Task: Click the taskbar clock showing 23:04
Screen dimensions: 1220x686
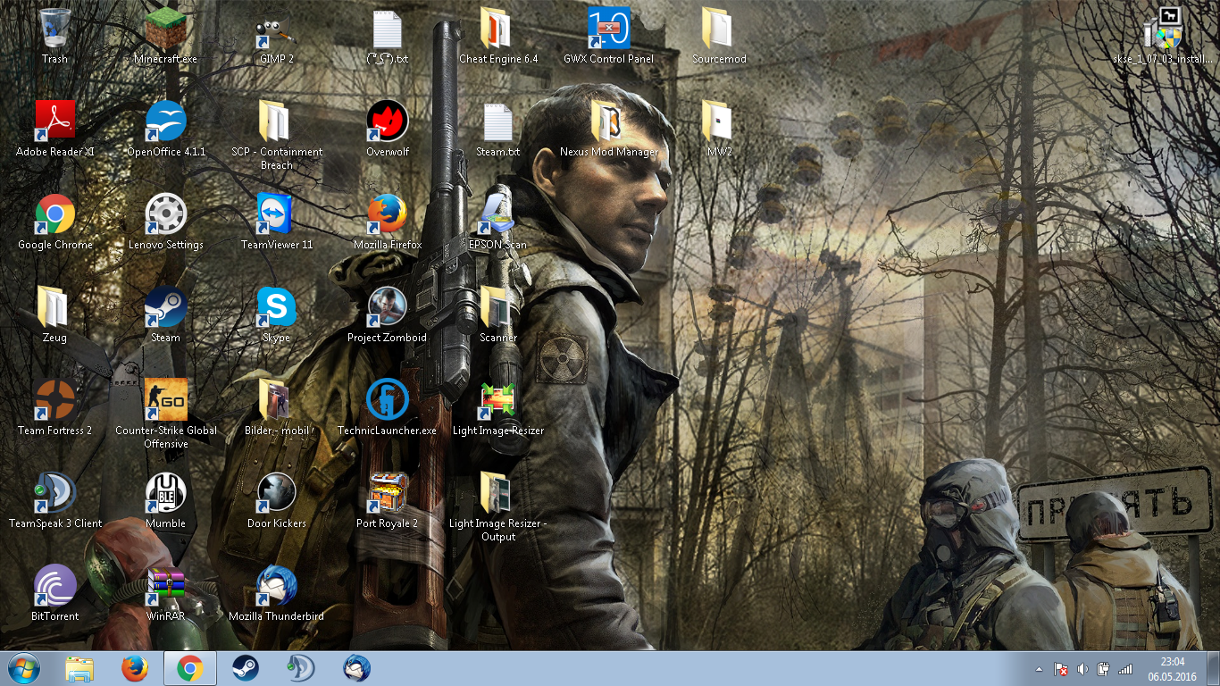Action: 1172,668
